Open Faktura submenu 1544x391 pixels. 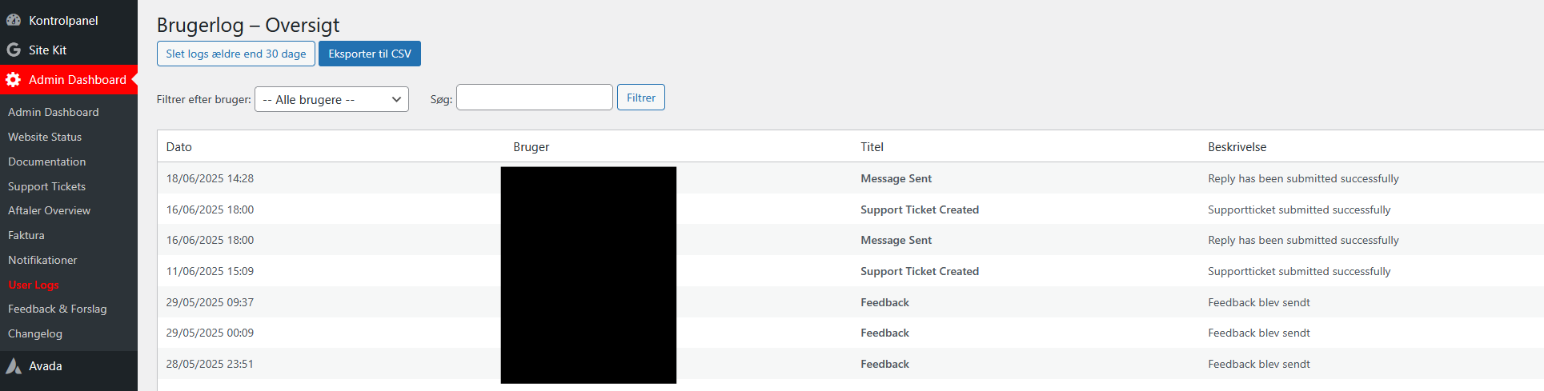[26, 235]
